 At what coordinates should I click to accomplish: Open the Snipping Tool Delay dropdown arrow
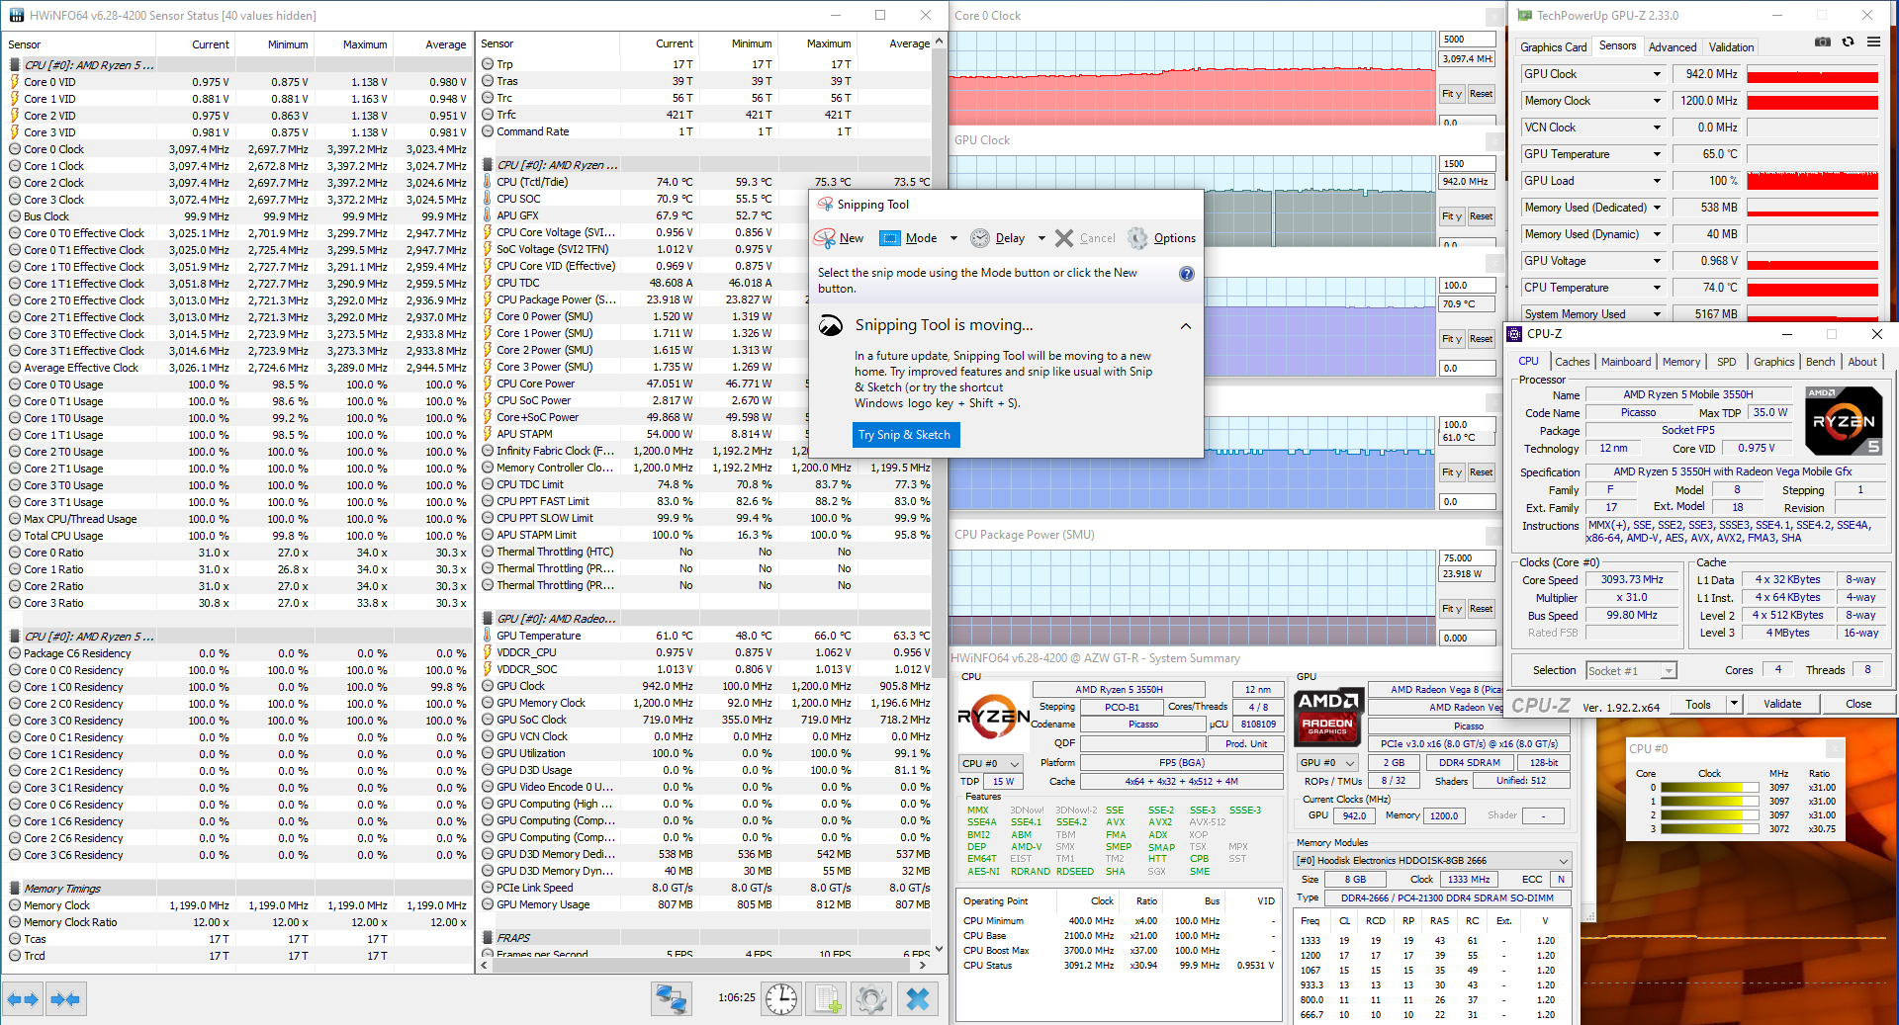[x=1041, y=238]
